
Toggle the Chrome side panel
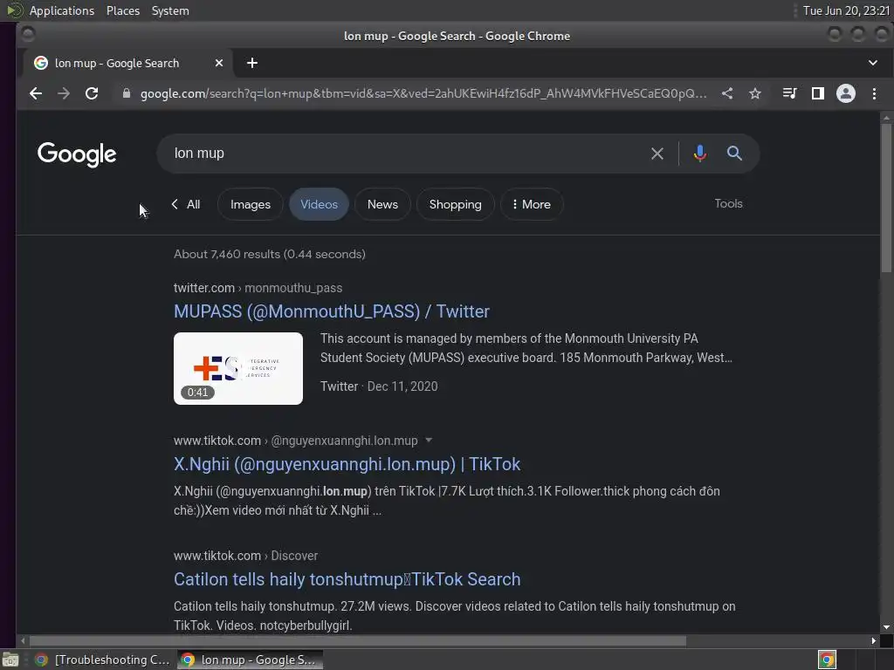(x=817, y=93)
